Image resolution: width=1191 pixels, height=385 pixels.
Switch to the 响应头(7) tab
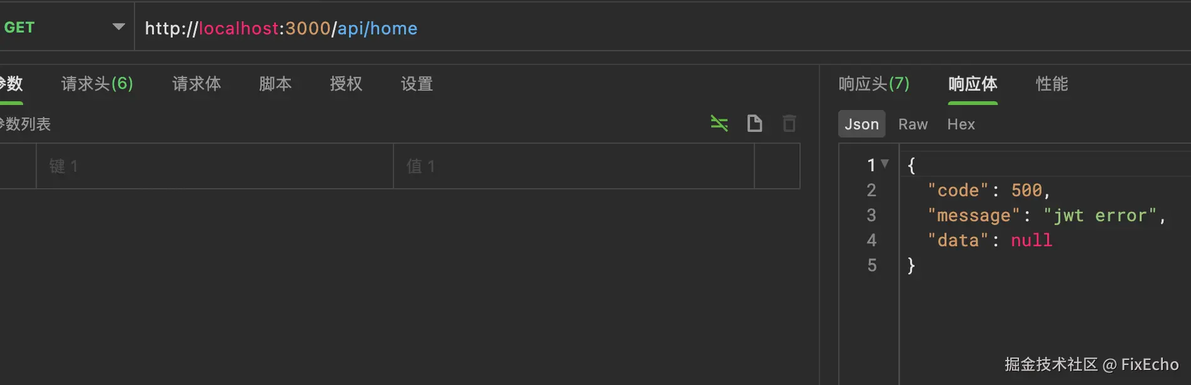click(x=874, y=84)
